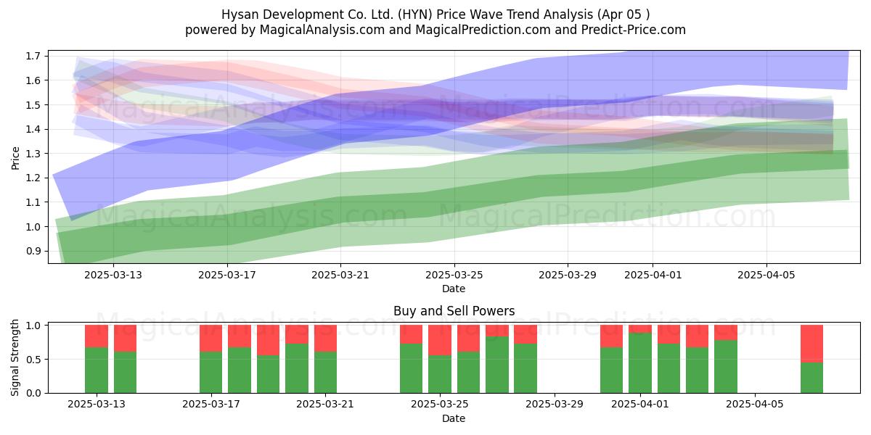Image resolution: width=871 pixels, height=435 pixels.
Task: Select the green buy bar for 2025-03-21
Action: pyautogui.click(x=325, y=372)
